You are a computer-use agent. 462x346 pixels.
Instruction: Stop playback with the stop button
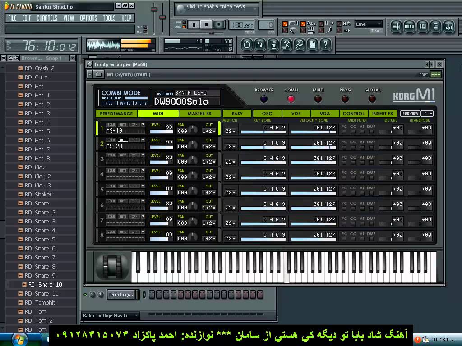coord(206,25)
